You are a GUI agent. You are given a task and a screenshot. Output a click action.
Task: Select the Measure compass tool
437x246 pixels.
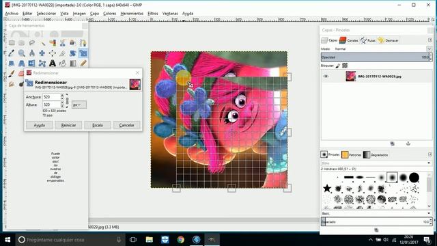pyautogui.click(x=32, y=53)
